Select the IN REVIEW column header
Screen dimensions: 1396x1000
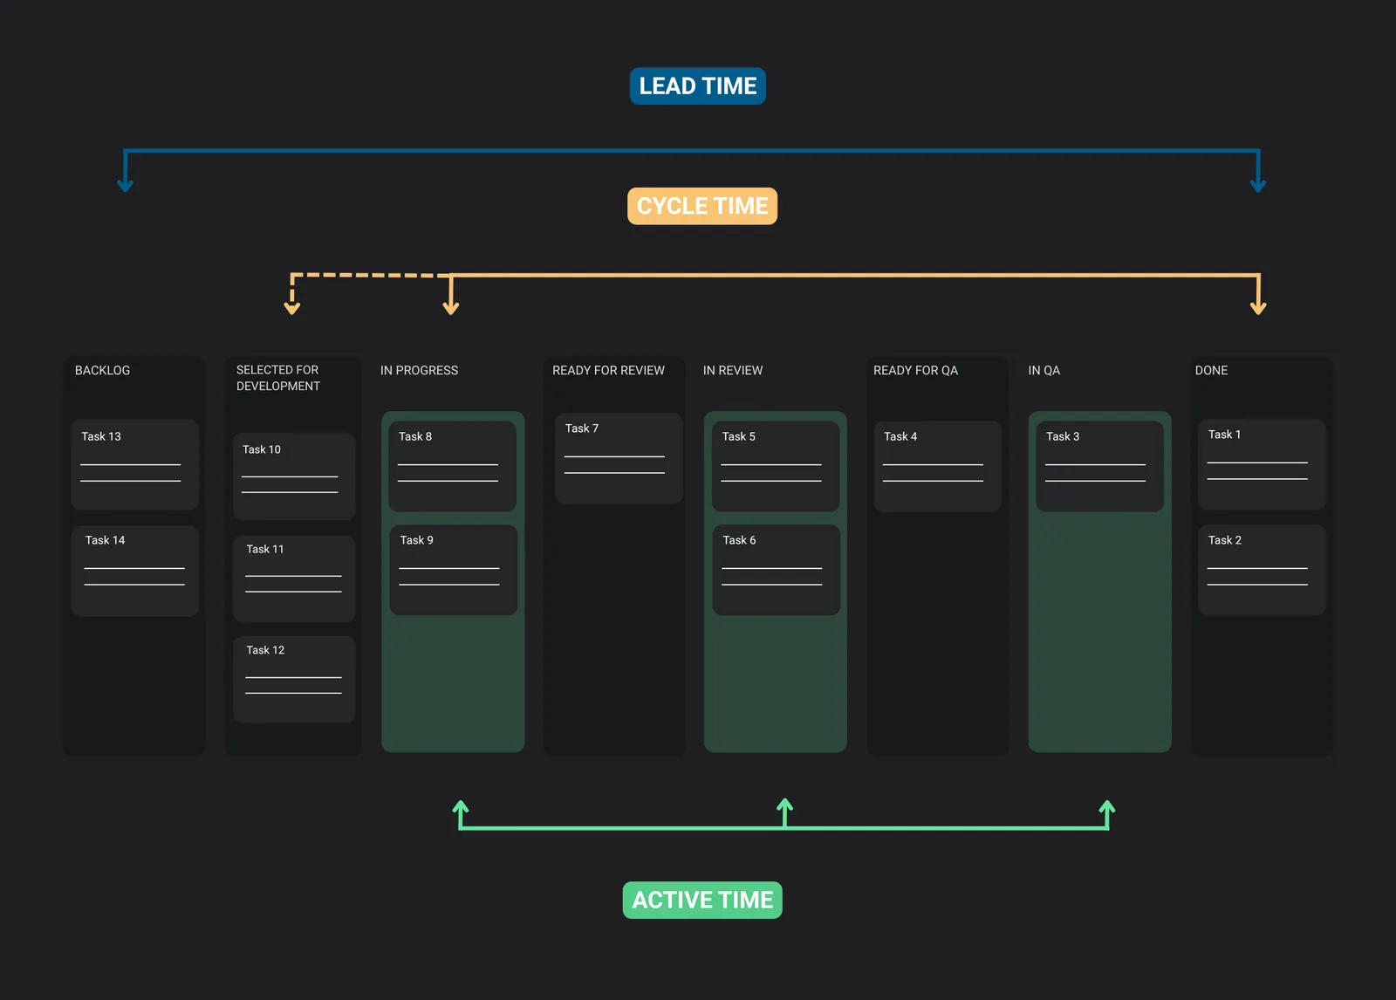[733, 370]
